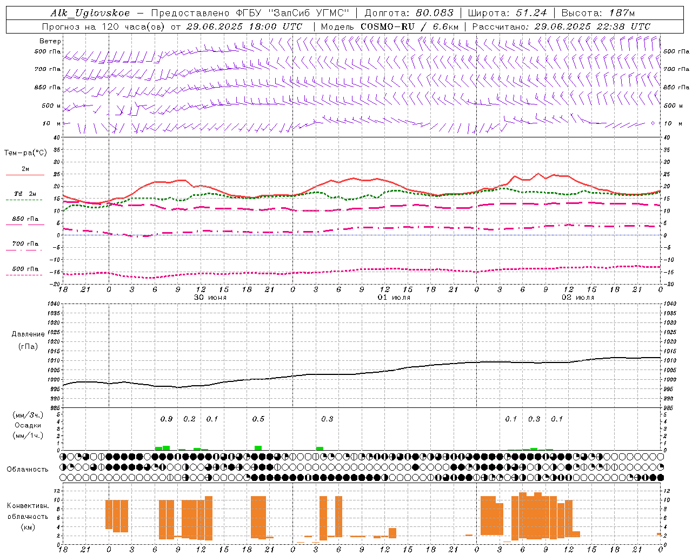Click the computed timestamp 29.06.2025 22:38 UTC
This screenshot has height=554, width=692.
click(592, 27)
